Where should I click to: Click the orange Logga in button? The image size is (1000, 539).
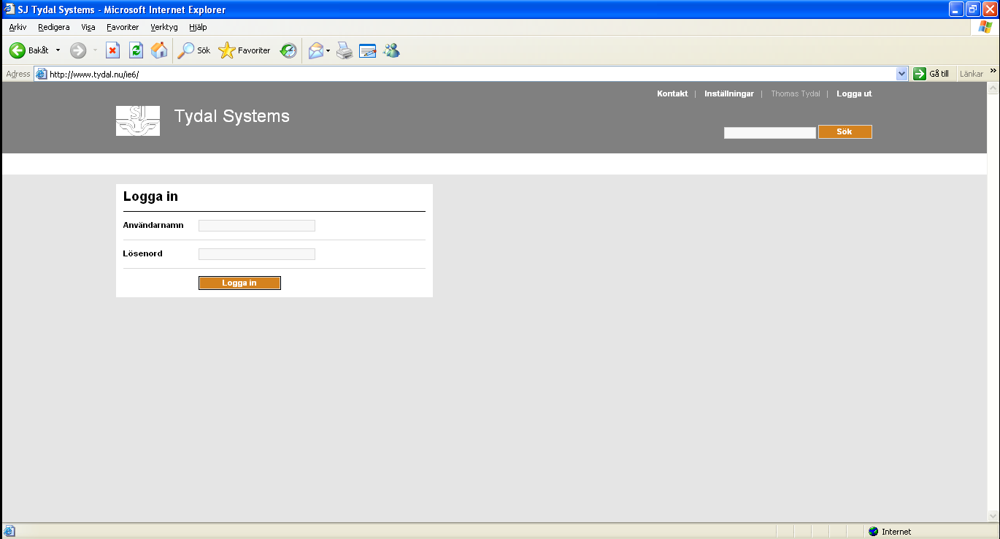click(239, 283)
